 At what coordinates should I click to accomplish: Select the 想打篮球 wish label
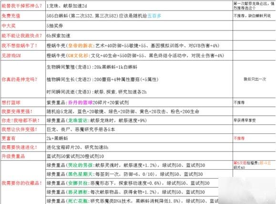click(11, 102)
